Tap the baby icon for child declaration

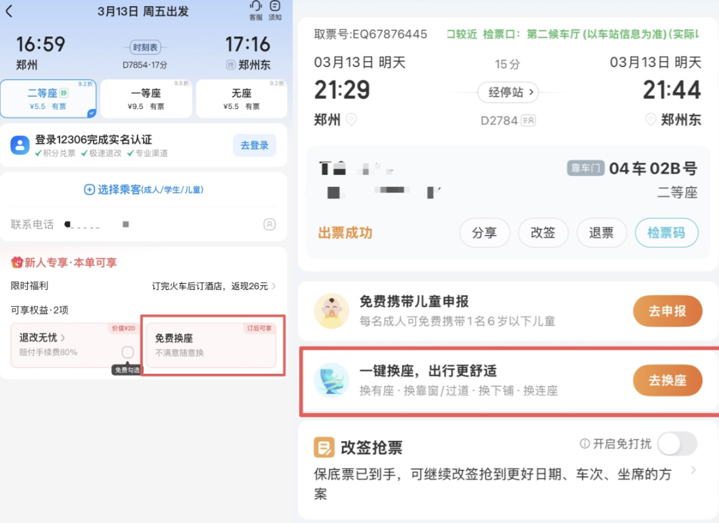(331, 311)
